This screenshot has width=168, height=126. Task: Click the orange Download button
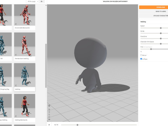pyautogui.click(x=154, y=7)
